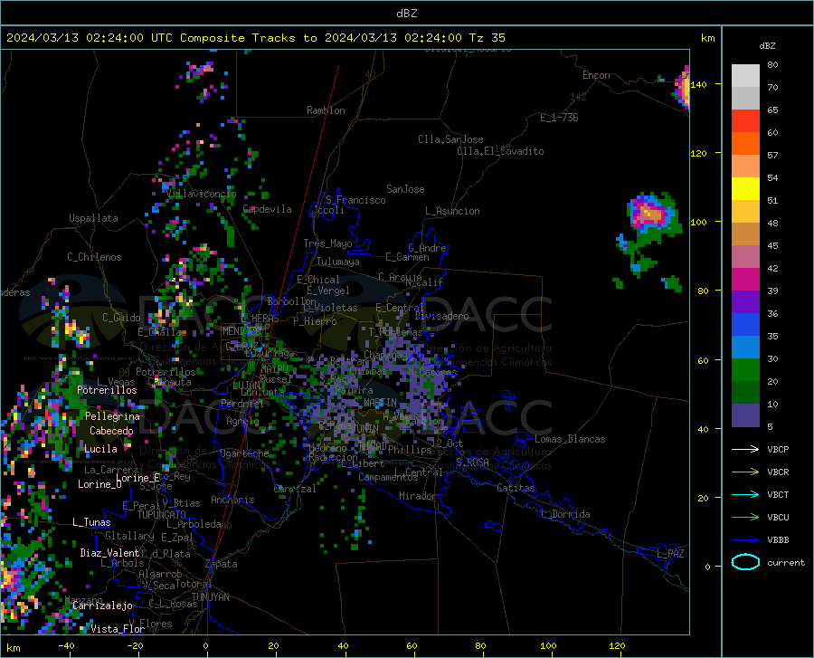The image size is (814, 658).
Task: Select the light blue 35 dBZ swatch
Action: pos(745,347)
